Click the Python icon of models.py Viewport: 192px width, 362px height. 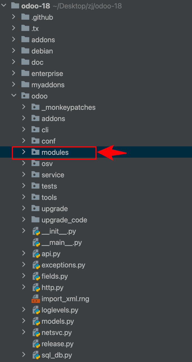[x=35, y=321]
